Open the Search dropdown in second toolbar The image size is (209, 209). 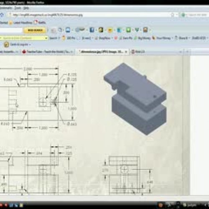(55, 38)
